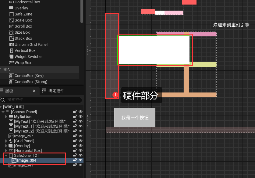The image size is (255, 178).
Task: Close the 层级 tab with its X
Action: pyautogui.click(x=34, y=90)
